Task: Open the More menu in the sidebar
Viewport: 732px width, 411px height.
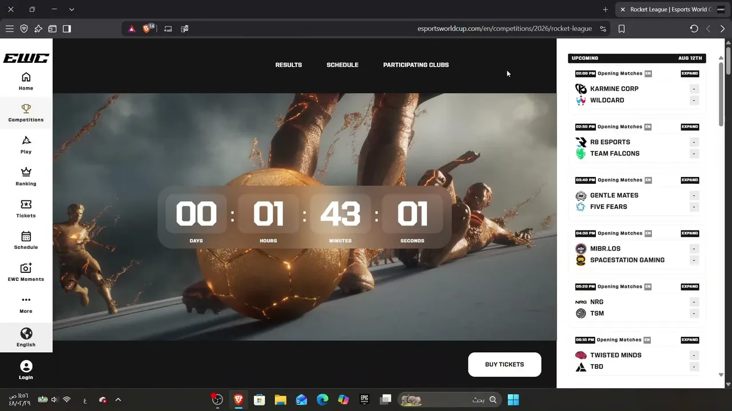Action: [26, 304]
